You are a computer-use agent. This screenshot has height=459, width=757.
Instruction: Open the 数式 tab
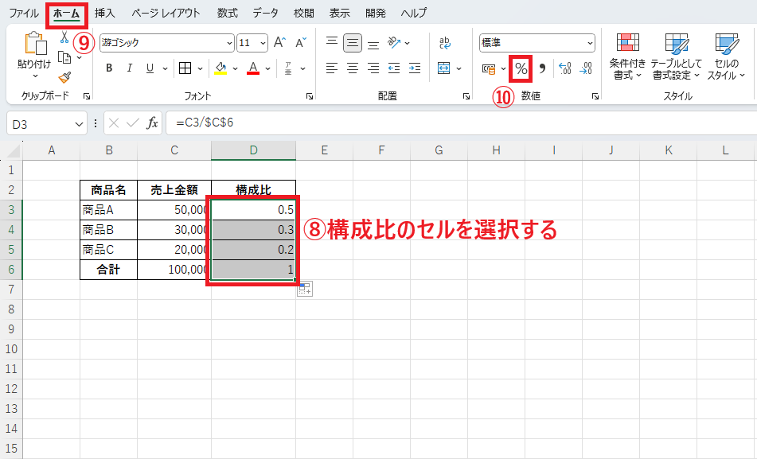pos(227,13)
